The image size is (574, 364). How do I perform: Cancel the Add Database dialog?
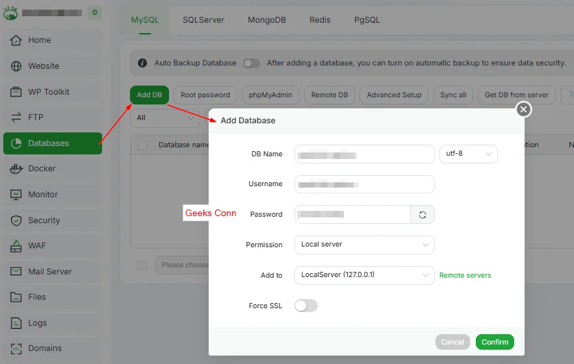click(452, 342)
